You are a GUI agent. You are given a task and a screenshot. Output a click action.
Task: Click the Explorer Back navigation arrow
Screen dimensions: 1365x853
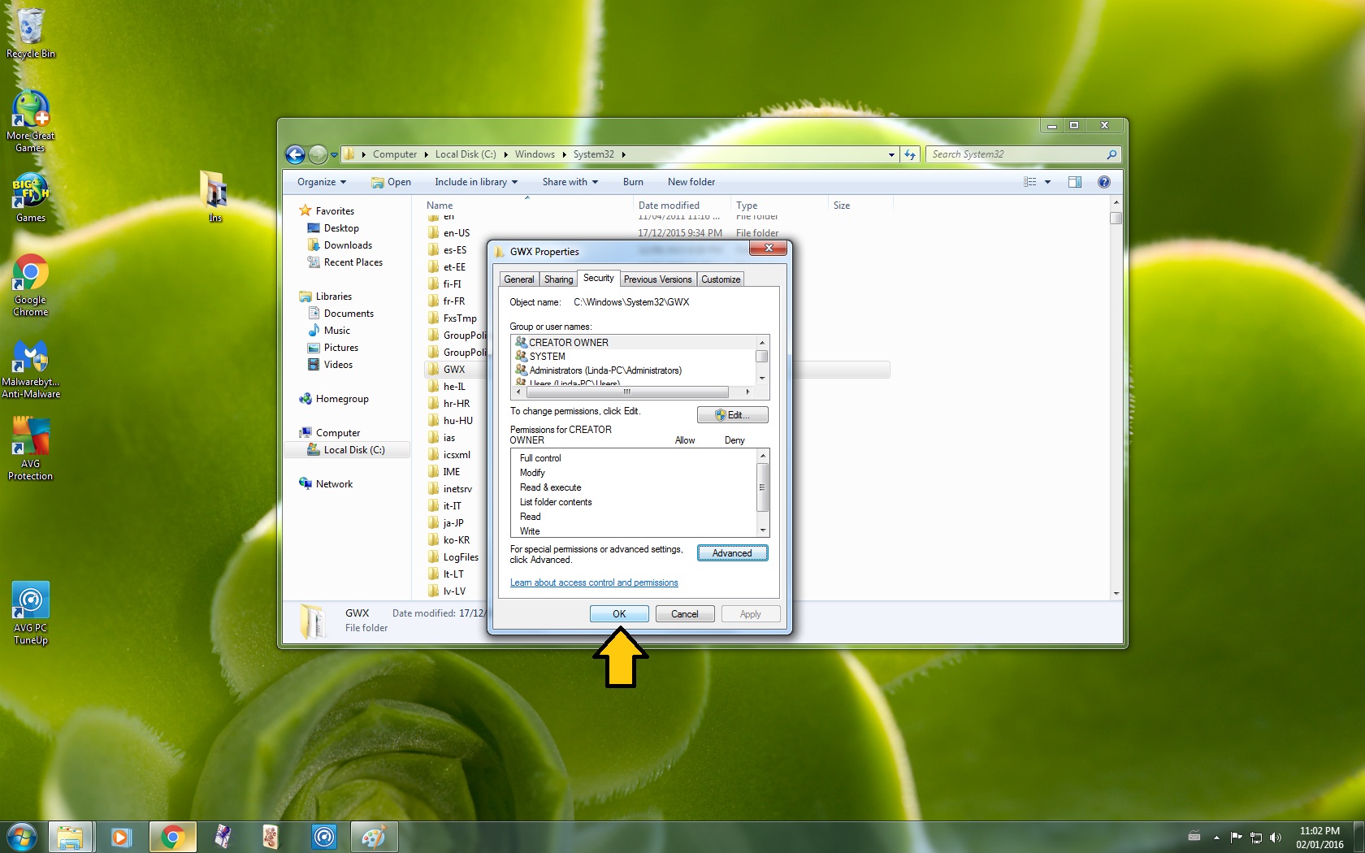(296, 154)
